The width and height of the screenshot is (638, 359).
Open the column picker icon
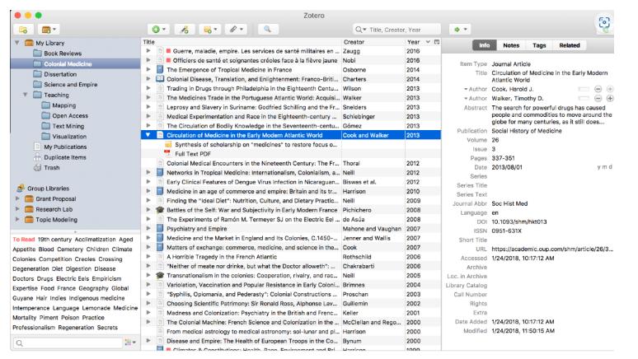(437, 42)
